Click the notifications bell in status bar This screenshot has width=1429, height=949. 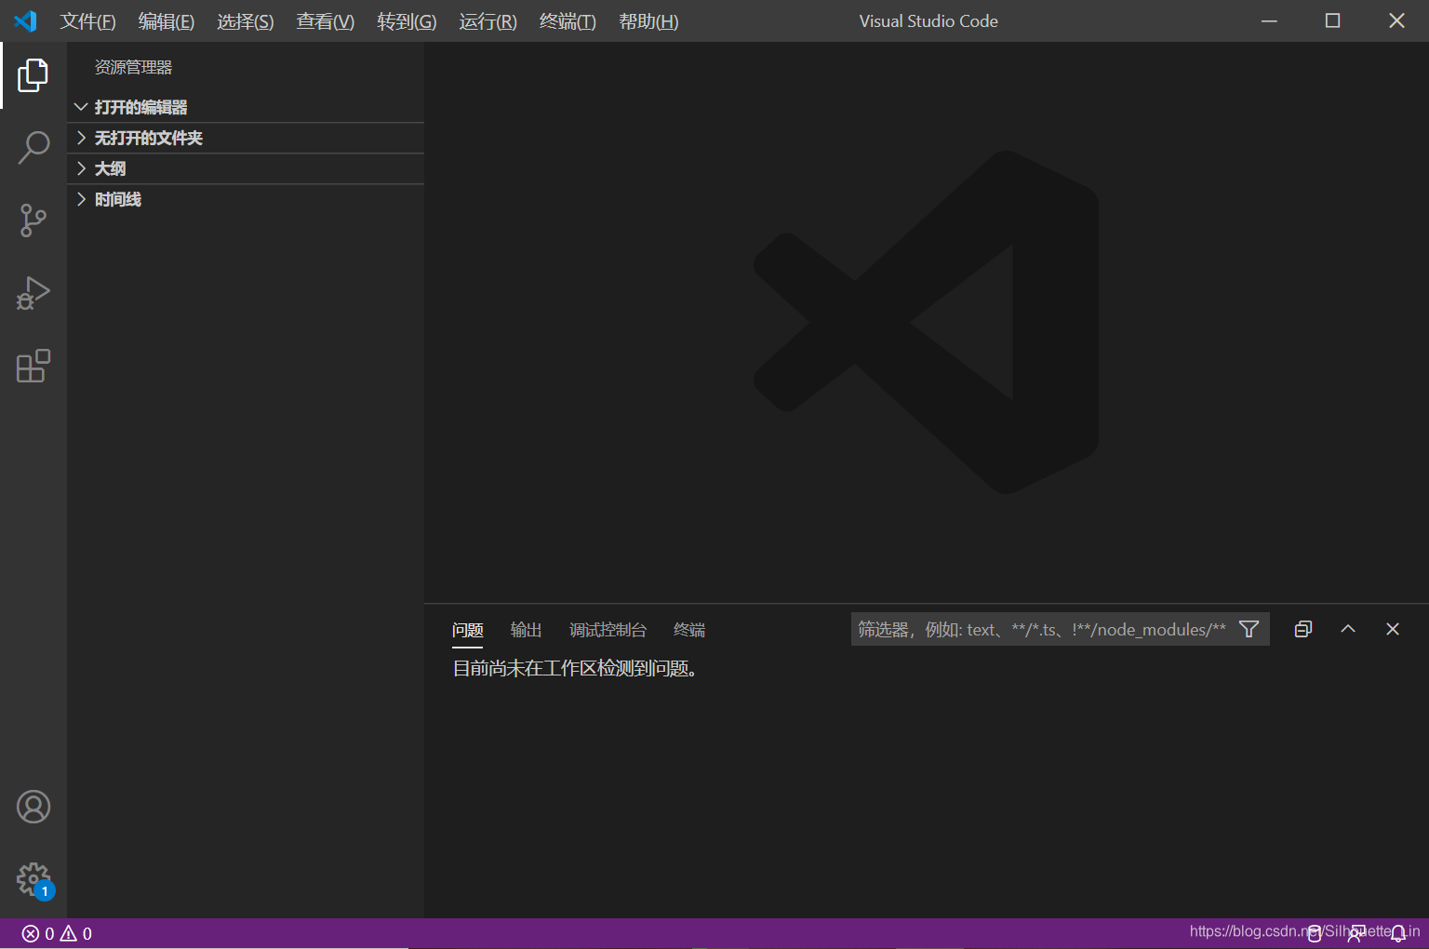[x=1398, y=933]
